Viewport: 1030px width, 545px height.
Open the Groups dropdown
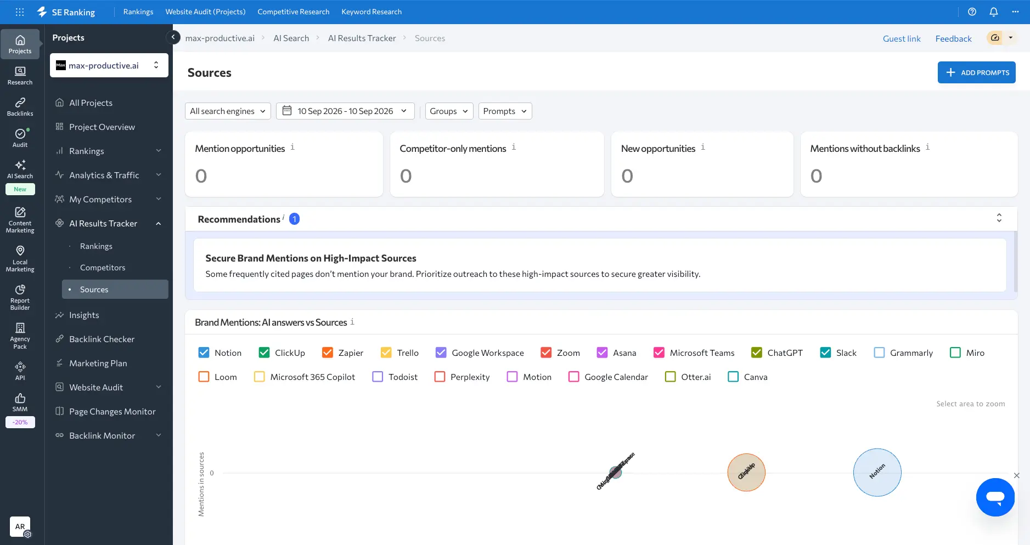[449, 111]
